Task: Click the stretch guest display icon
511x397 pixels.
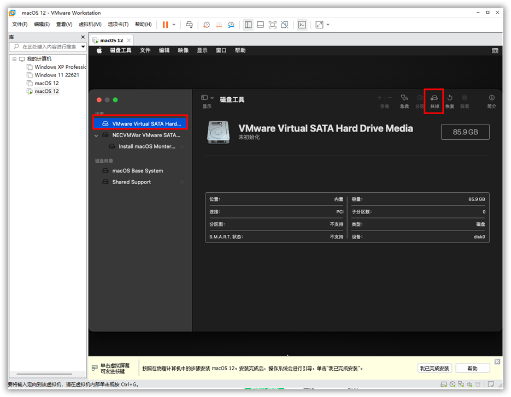Action: pos(319,25)
